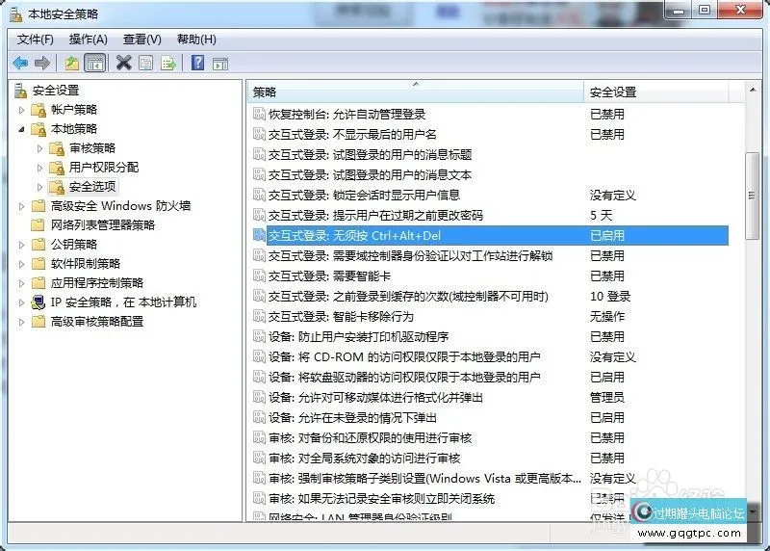Sort by the 策略 column header
The width and height of the screenshot is (770, 551).
tap(416, 92)
